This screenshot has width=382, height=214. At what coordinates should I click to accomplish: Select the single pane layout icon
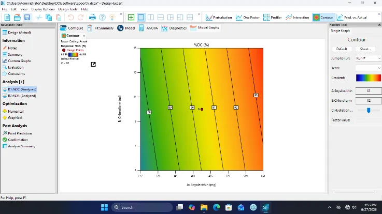[x=141, y=17]
